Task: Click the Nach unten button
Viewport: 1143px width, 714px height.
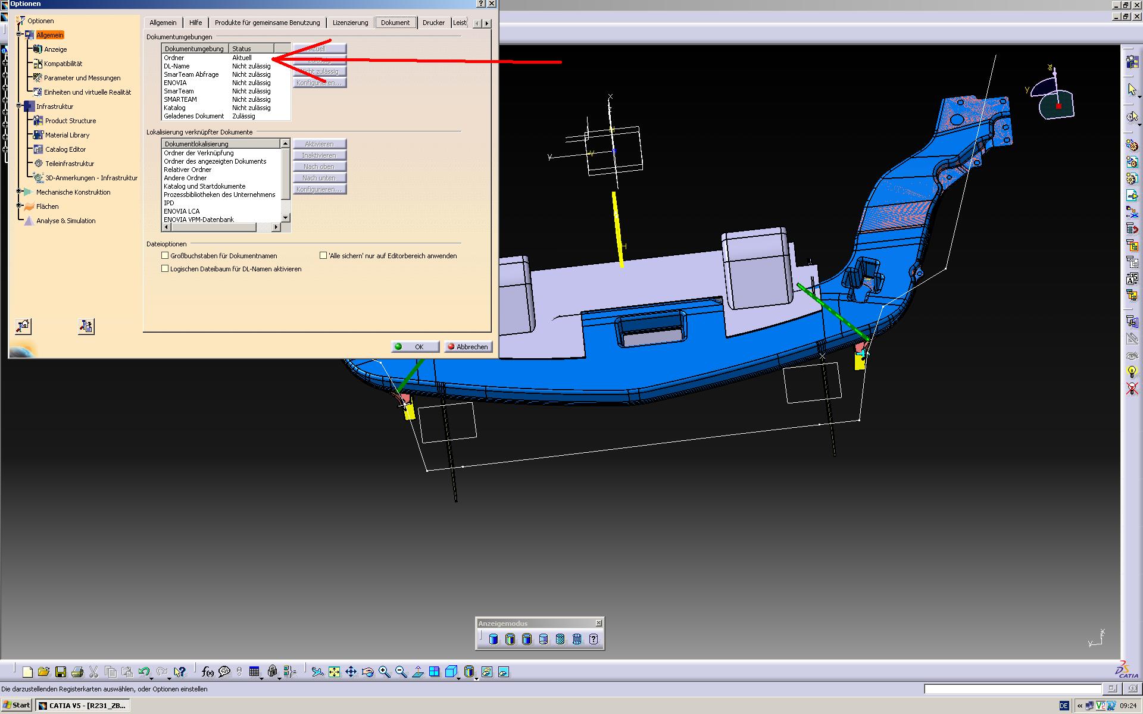Action: (319, 178)
